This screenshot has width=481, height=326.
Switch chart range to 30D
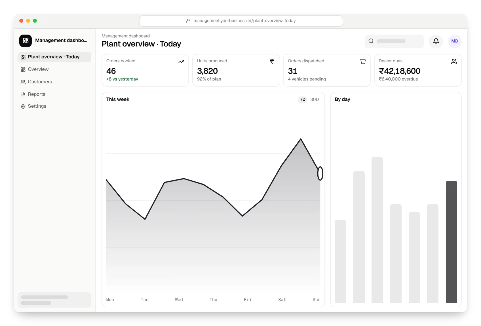coord(315,100)
